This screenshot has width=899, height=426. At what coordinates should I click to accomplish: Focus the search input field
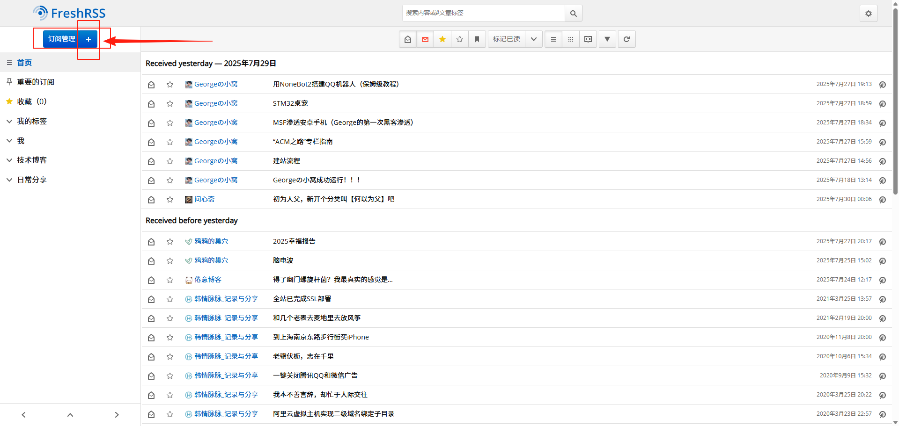click(x=484, y=13)
